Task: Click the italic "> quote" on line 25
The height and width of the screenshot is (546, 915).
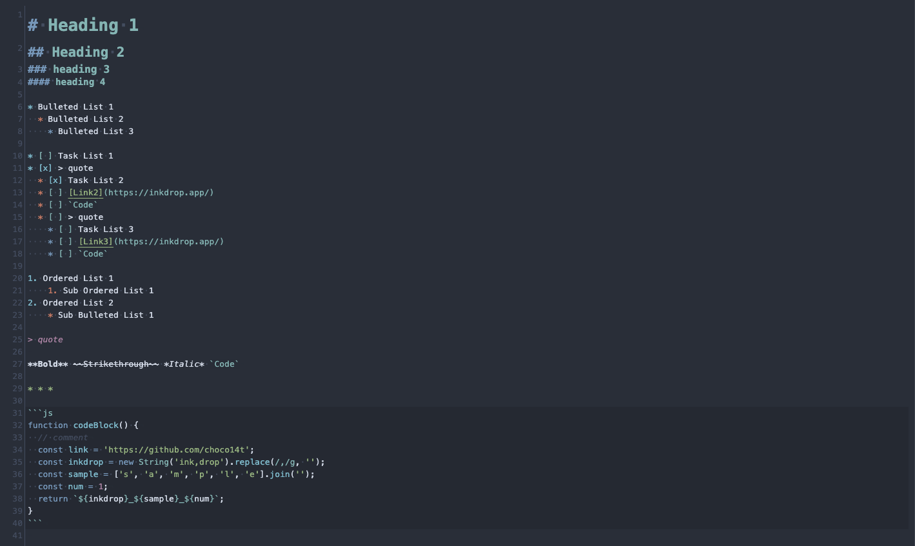Action: (45, 340)
